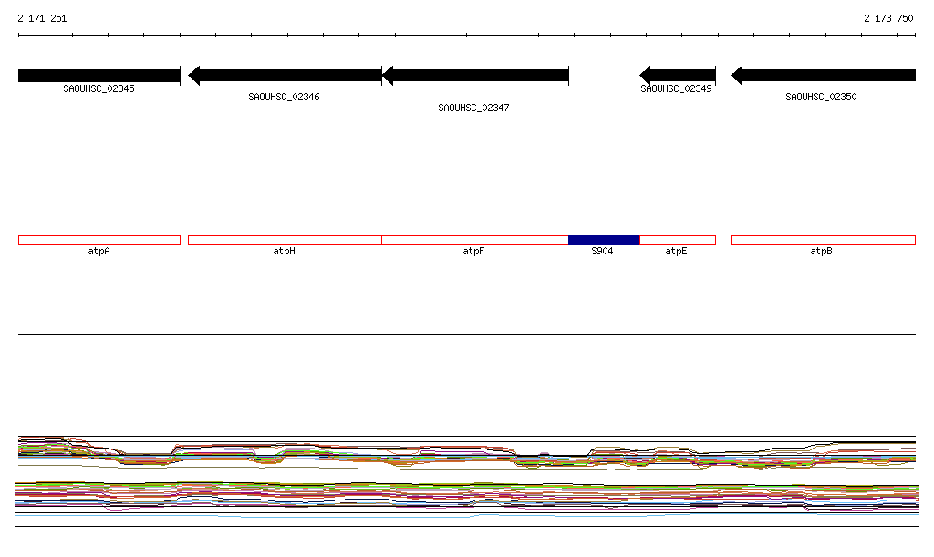Select the SAOUHSC_02349 gene arrow
Screen dimensions: 934x557
pyautogui.click(x=678, y=76)
